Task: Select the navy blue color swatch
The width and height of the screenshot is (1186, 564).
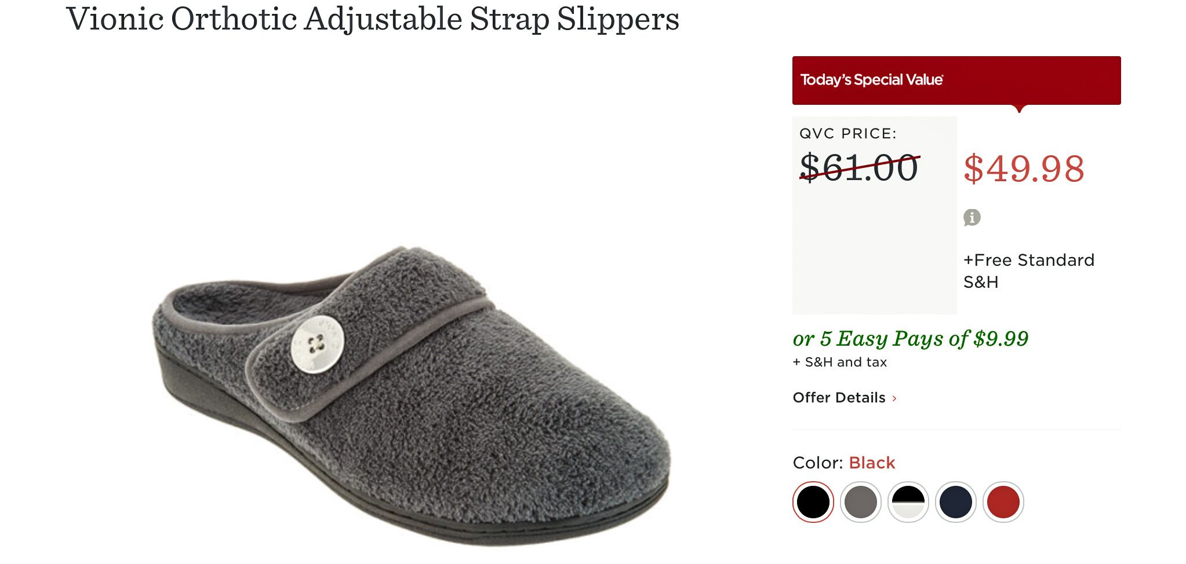Action: (955, 502)
